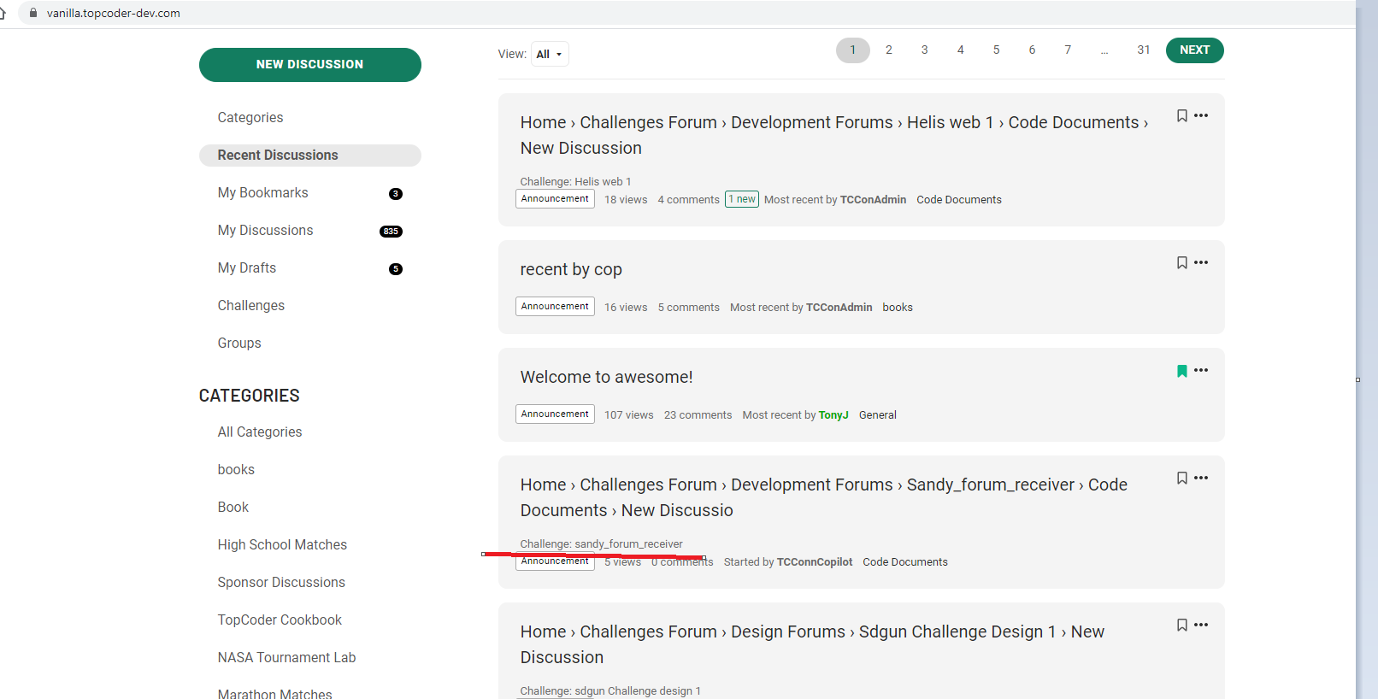Screen dimensions: 1378x699
Task: Open 'books' category tag on 'recent by cop'
Action: click(898, 307)
